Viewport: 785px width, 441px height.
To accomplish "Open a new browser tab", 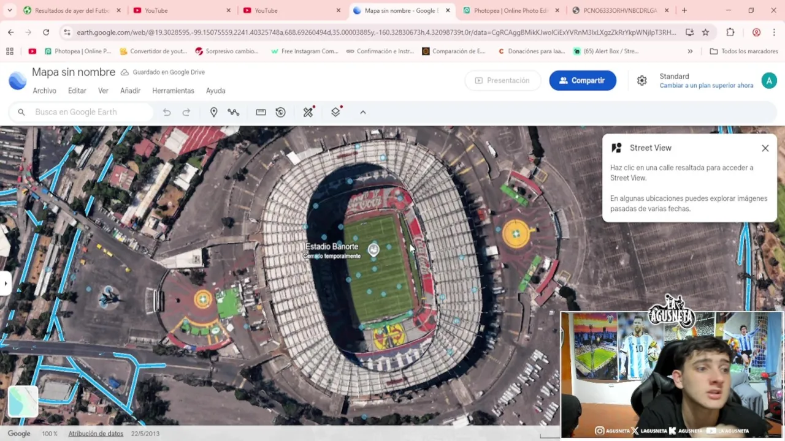I will pyautogui.click(x=684, y=10).
